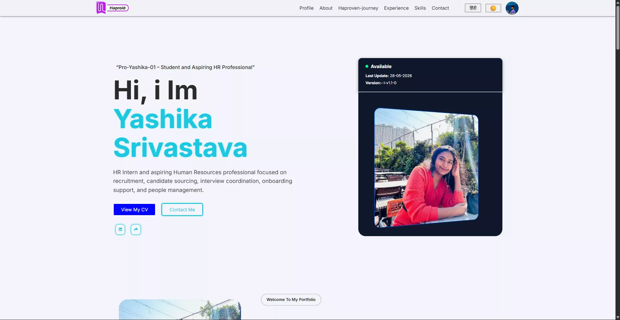The image size is (620, 320).
Task: Open the Experience nav item
Action: pyautogui.click(x=396, y=8)
